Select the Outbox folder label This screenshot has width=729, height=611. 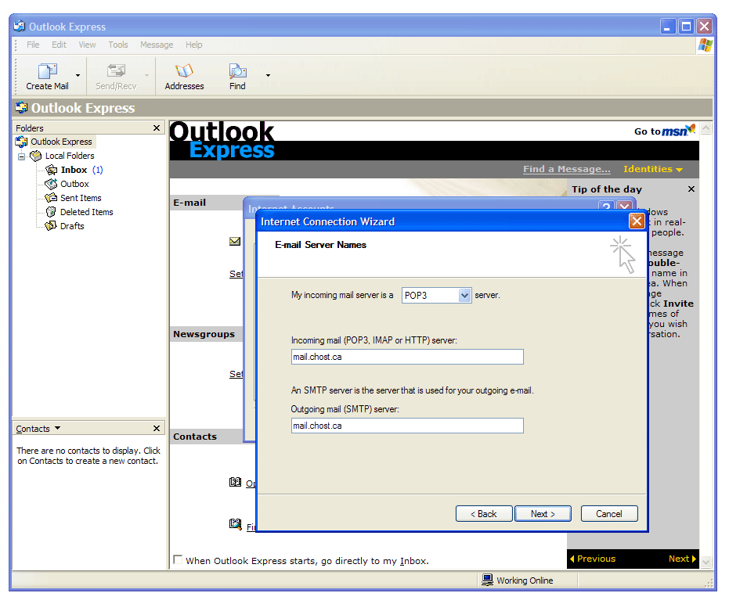tap(74, 184)
